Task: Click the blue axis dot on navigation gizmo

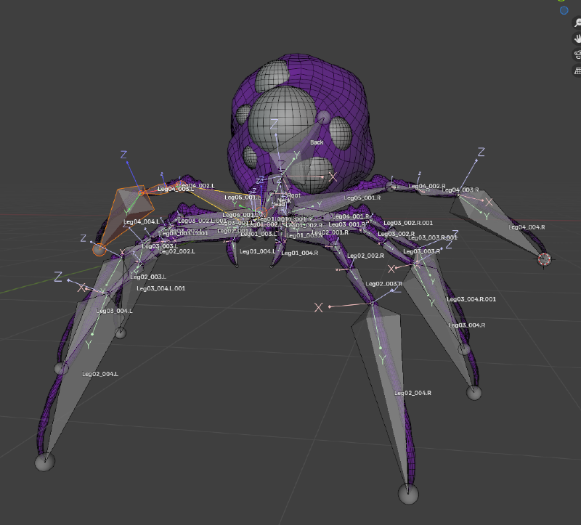Action: pos(564,10)
